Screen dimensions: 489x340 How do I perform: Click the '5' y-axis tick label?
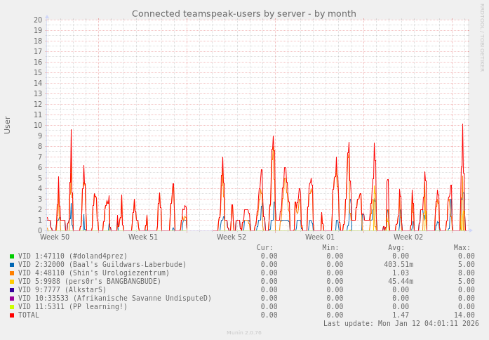(39, 178)
